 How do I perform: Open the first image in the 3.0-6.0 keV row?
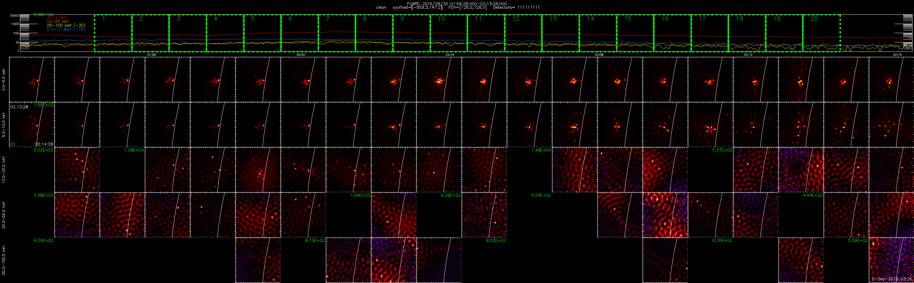tap(32, 80)
